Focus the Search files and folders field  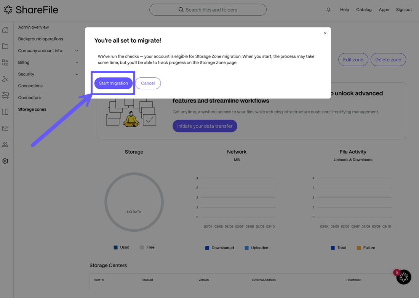pos(208,10)
